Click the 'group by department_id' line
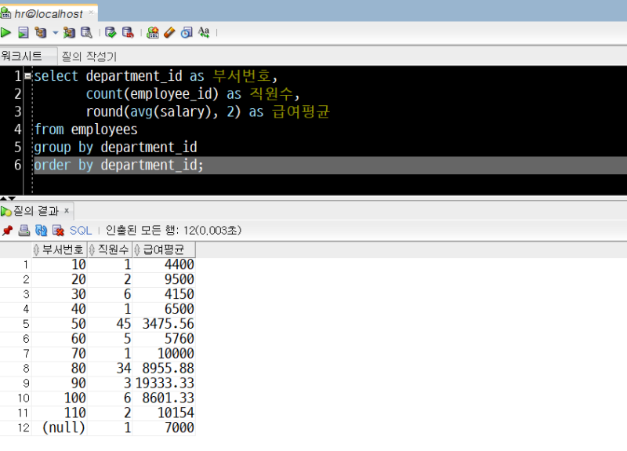Image resolution: width=627 pixels, height=451 pixels. pos(115,147)
